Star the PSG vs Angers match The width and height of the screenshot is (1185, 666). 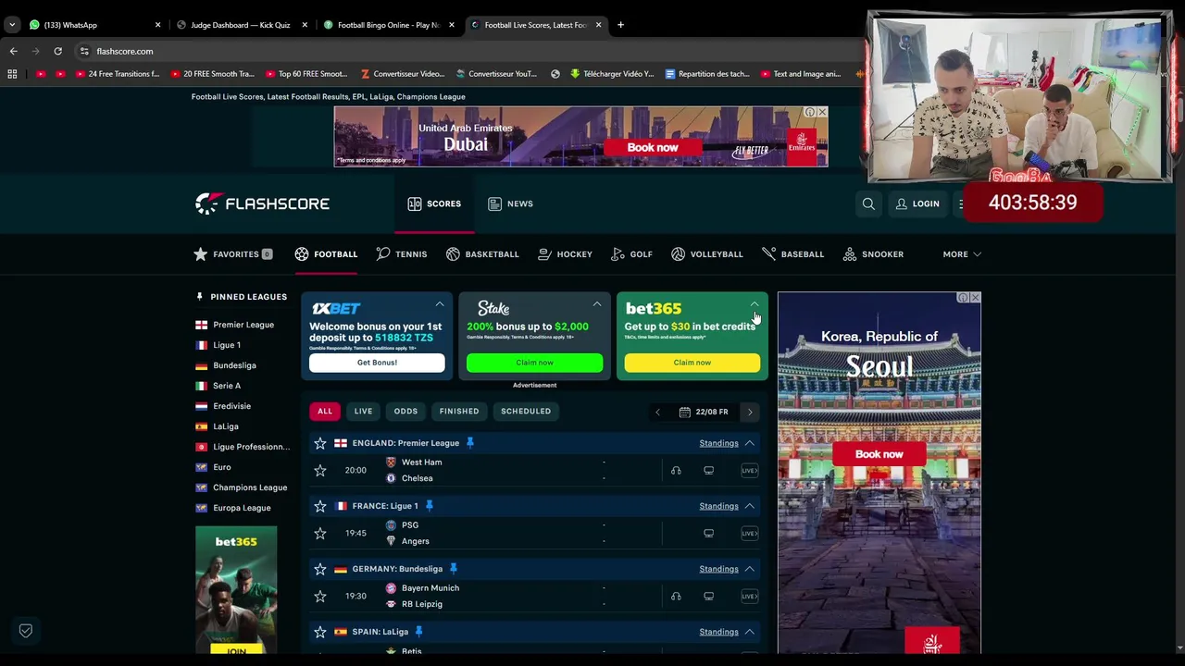coord(320,533)
